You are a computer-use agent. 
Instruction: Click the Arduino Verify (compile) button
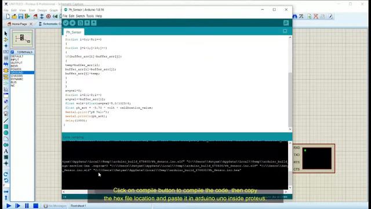click(66, 23)
